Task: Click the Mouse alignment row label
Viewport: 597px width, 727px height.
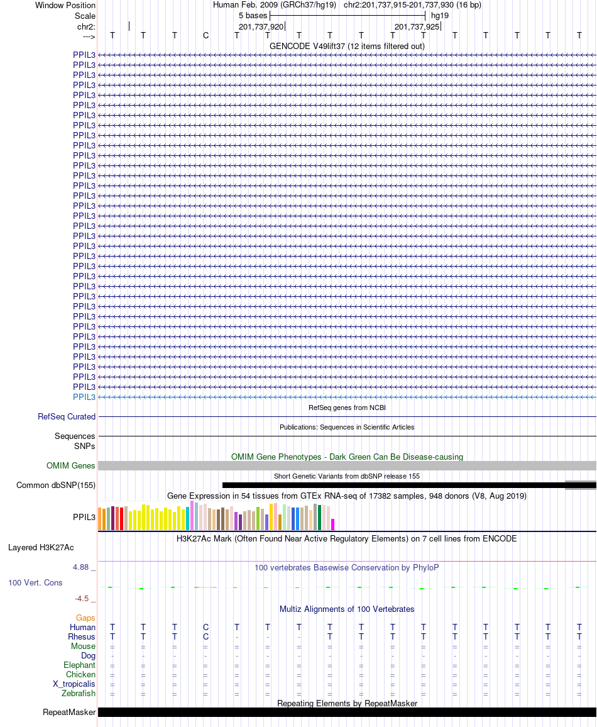Action: tap(84, 646)
